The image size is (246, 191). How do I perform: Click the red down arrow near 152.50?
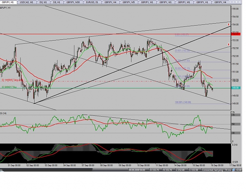tap(229, 45)
